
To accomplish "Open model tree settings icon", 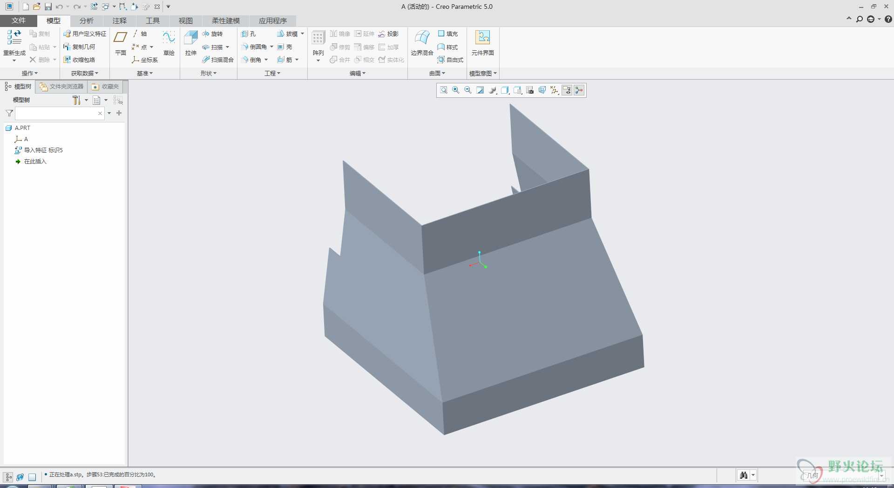I will point(77,100).
